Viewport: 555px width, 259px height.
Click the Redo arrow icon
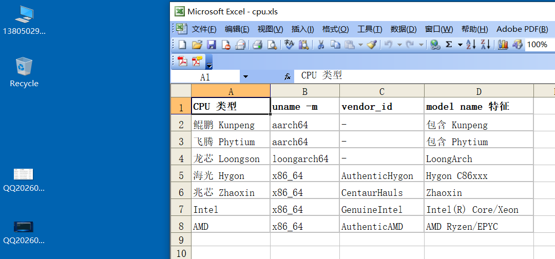410,45
